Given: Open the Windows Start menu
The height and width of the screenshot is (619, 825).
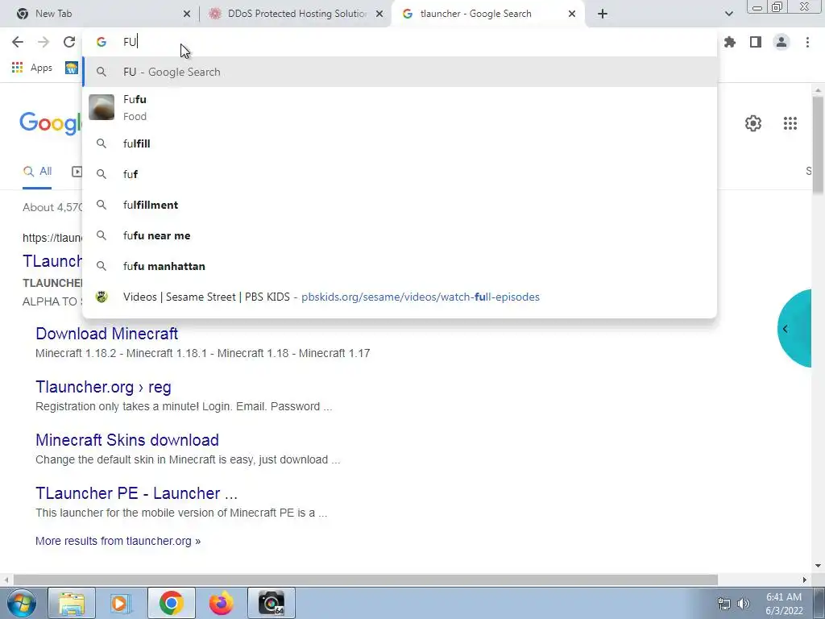Looking at the screenshot, I should click(x=21, y=603).
